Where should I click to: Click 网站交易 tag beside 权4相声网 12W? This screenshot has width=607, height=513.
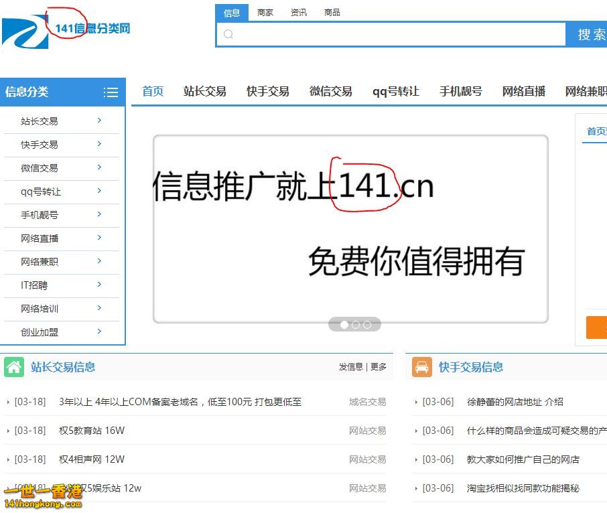point(367,459)
